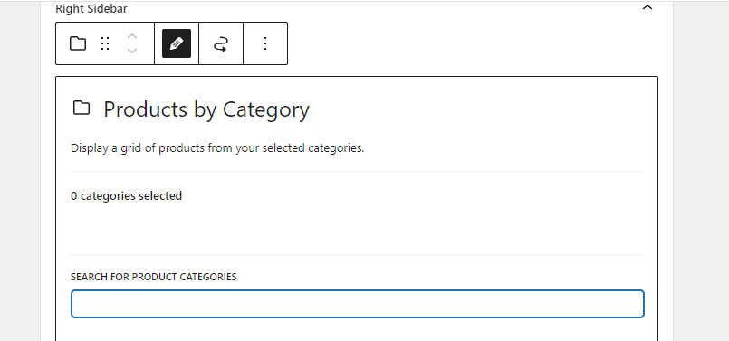Click the 'Display a grid of products' description
The image size is (729, 341).
coord(217,148)
